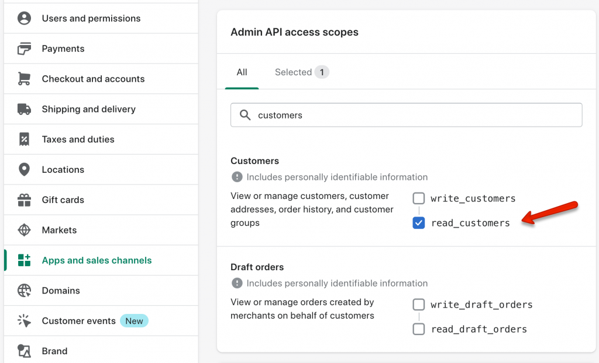Open Domains settings
Screen dimensions: 599x363
(101, 291)
